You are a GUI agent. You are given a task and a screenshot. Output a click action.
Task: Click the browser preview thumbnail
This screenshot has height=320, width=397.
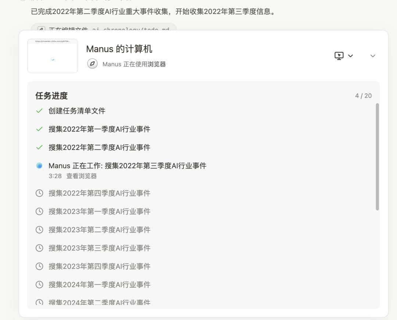(x=52, y=55)
